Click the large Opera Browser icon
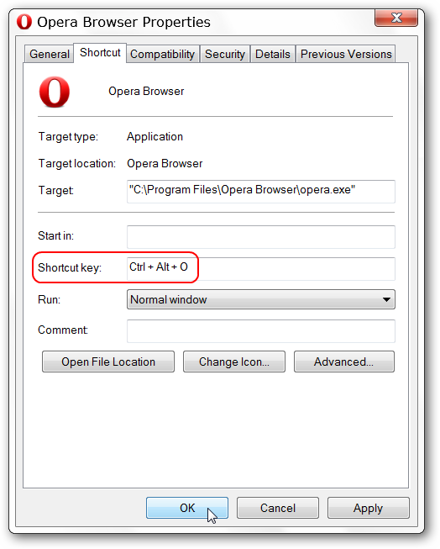The image size is (440, 549). (55, 92)
